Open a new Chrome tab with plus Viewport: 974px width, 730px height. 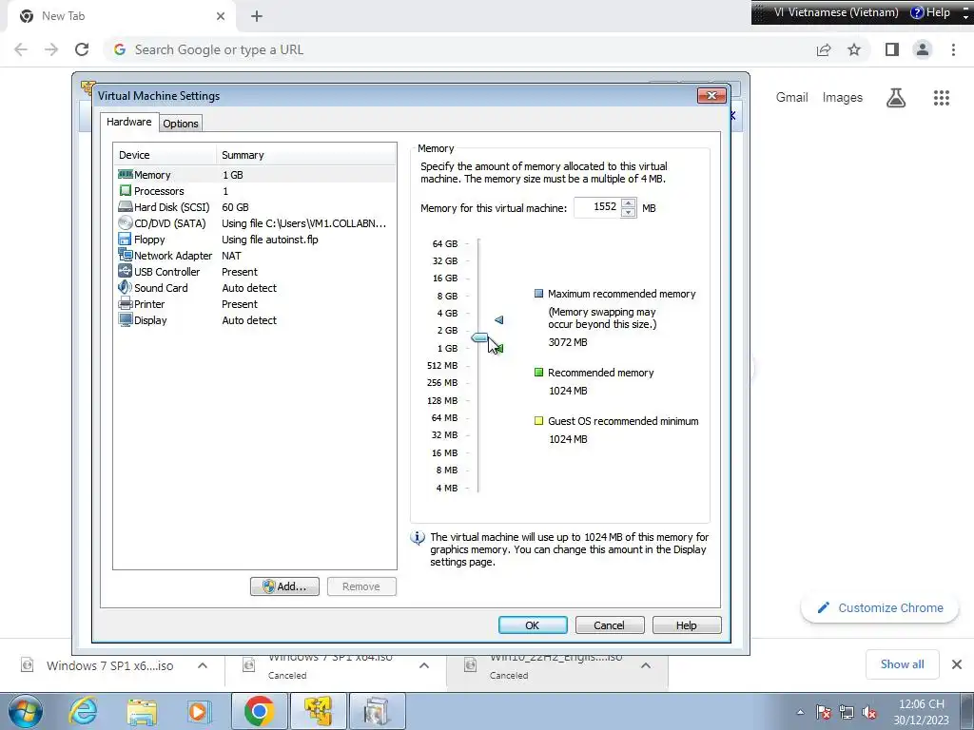coord(257,16)
